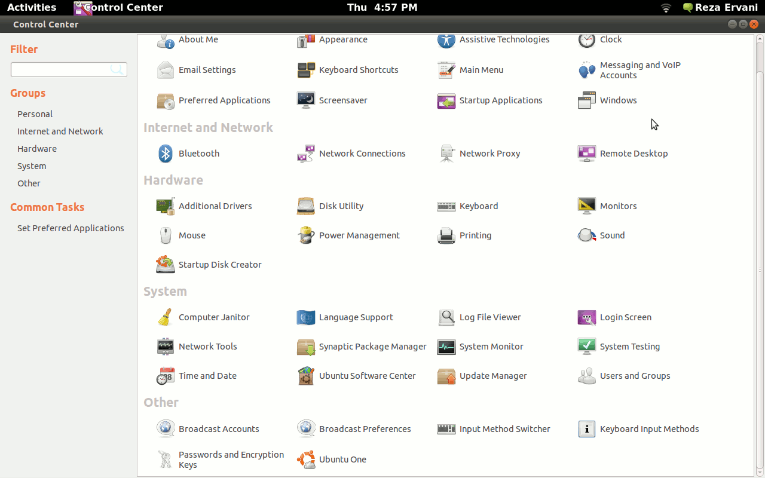Screen dimensions: 765x478
Task: Open Assistive Technologies icon
Action: pos(446,41)
